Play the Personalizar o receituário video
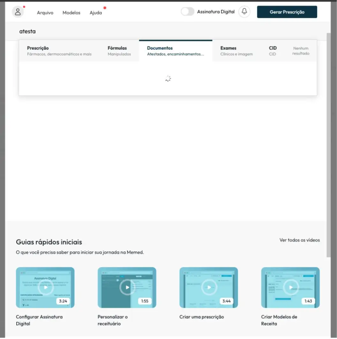The image size is (337, 339). (127, 287)
